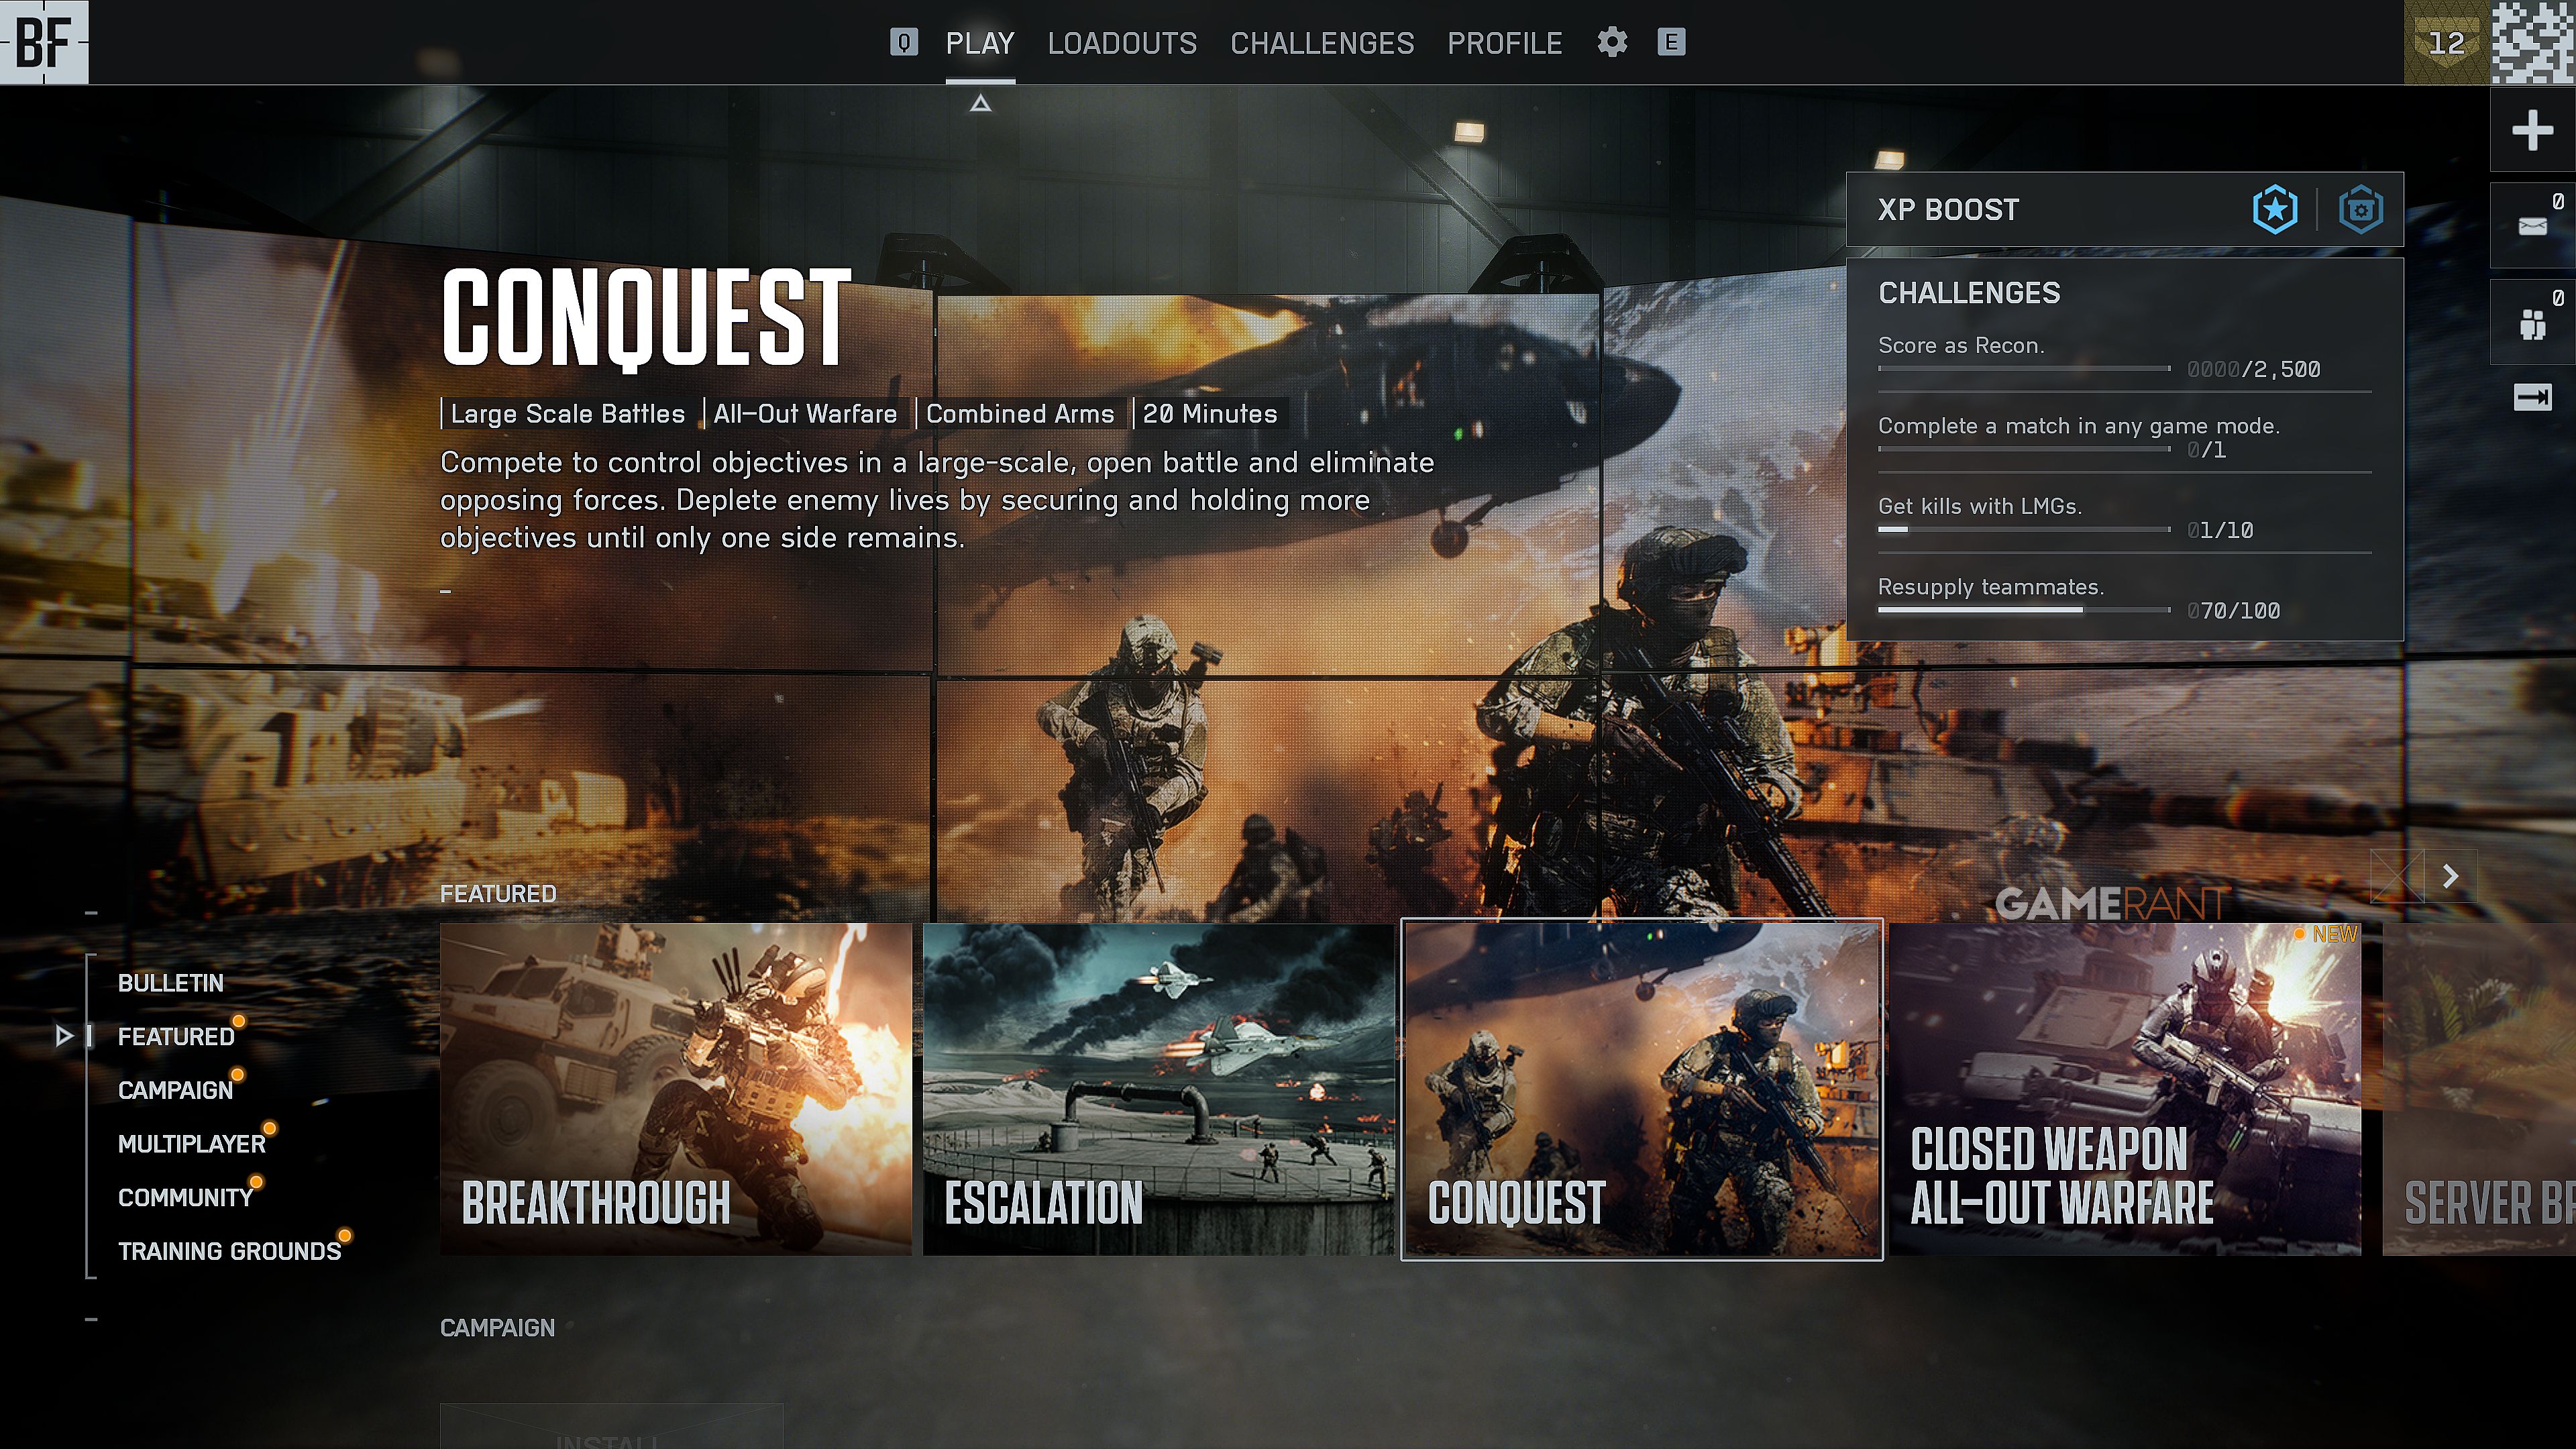Click the Score as Recon progress bar
This screenshot has height=1449, width=2576.
click(x=2024, y=369)
